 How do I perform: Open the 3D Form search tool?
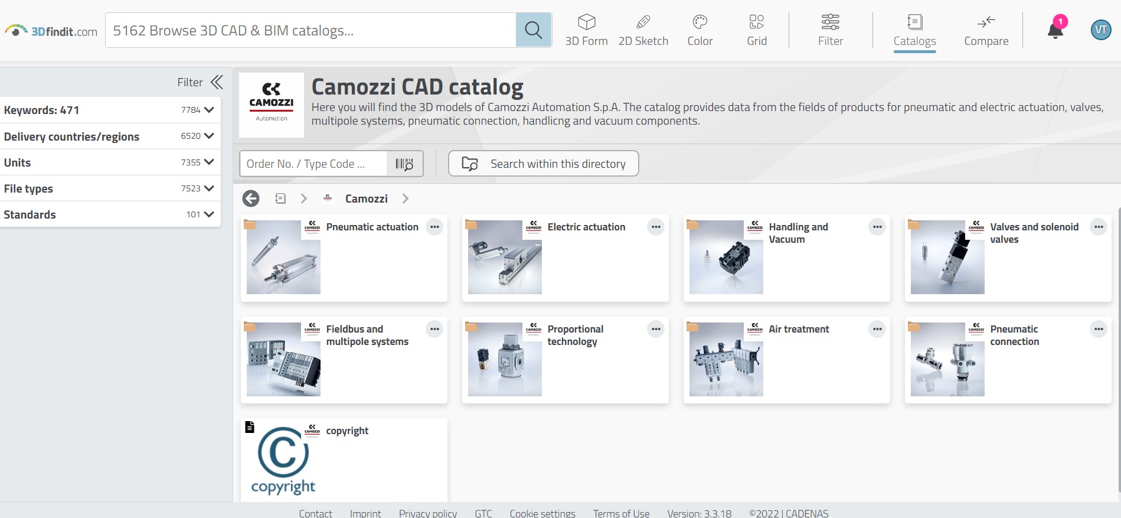(x=586, y=30)
